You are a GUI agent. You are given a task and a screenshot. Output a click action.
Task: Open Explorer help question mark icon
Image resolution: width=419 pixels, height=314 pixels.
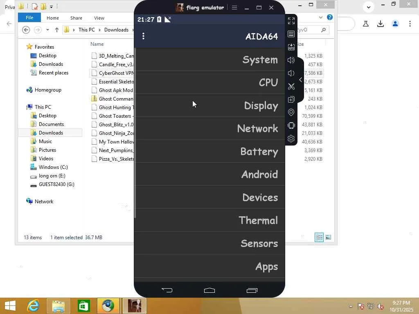[x=330, y=17]
